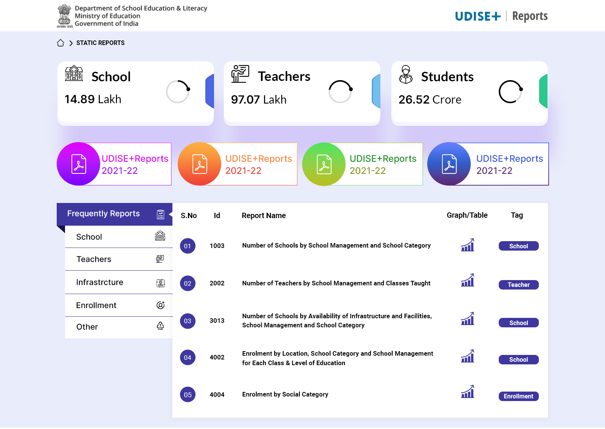
Task: Click the home icon in breadcrumb
Action: tap(60, 43)
